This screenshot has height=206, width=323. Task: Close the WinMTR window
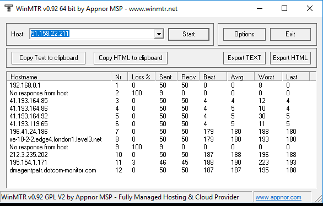pos(310,8)
